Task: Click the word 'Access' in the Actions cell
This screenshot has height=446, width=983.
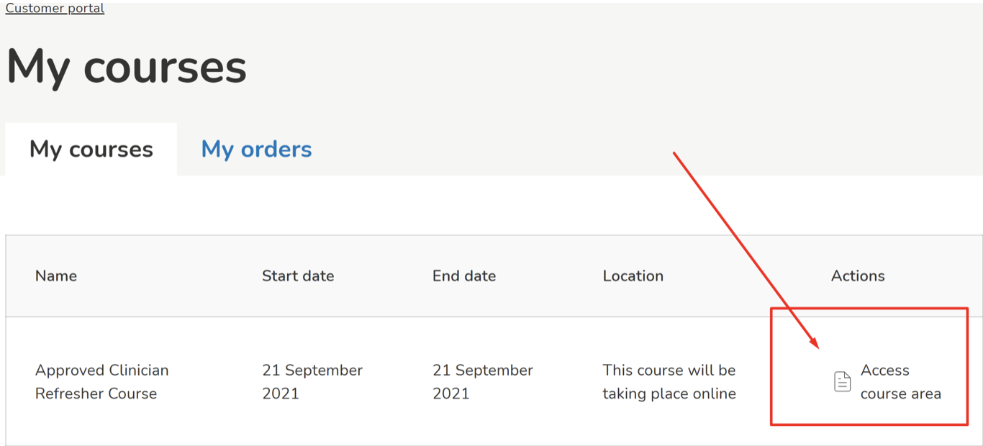Action: 885,370
